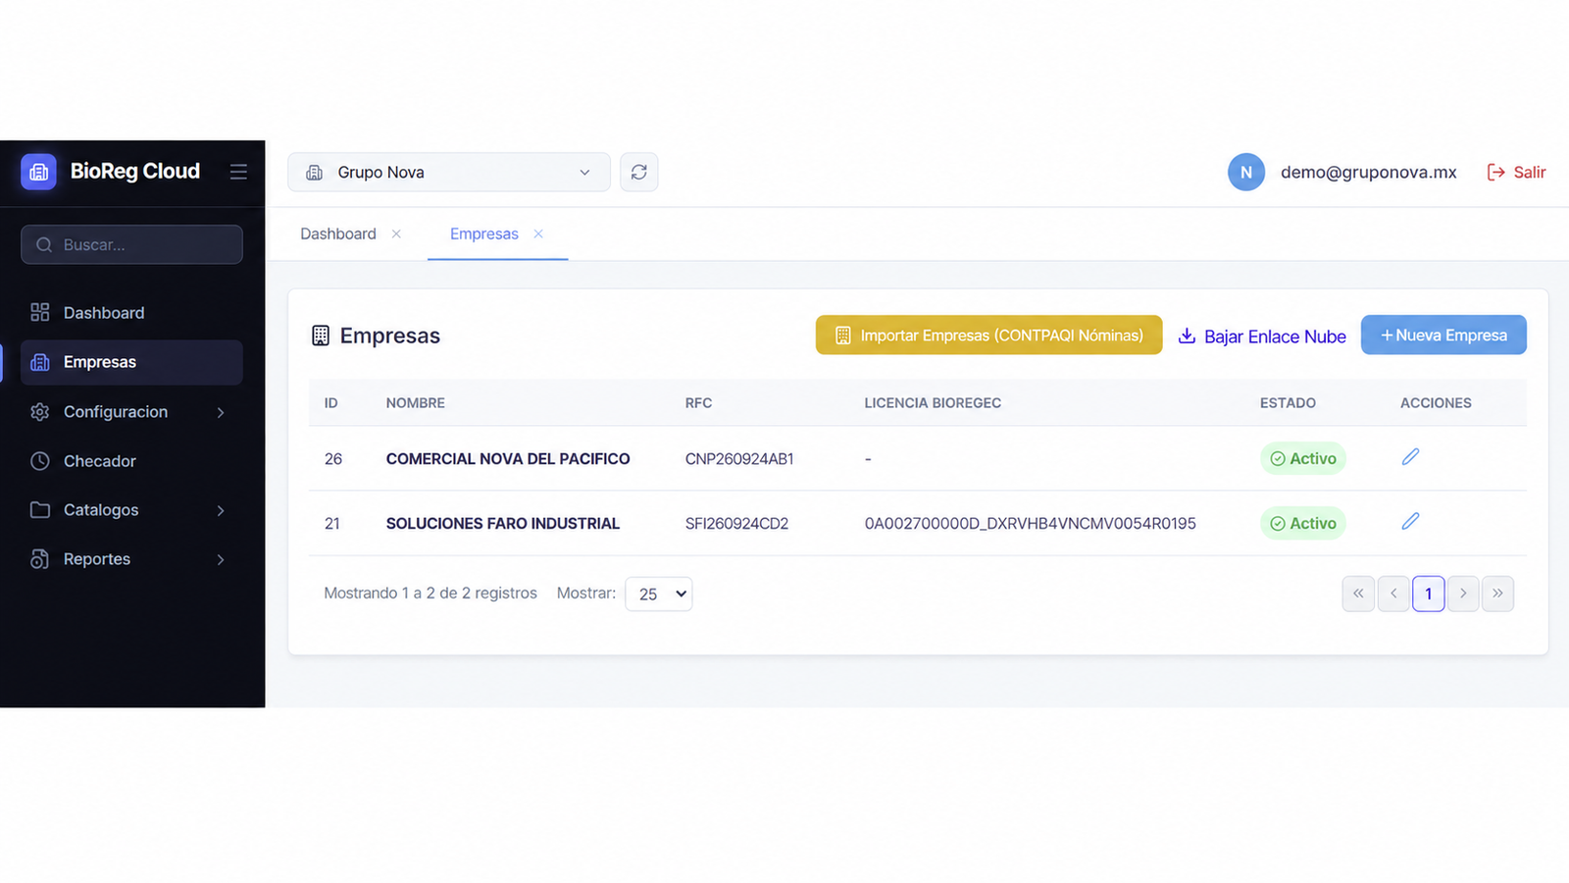Go to previous page of results

coord(1393,594)
